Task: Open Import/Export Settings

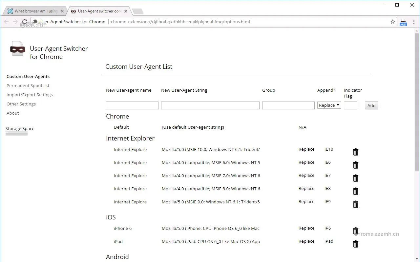Action: point(30,95)
